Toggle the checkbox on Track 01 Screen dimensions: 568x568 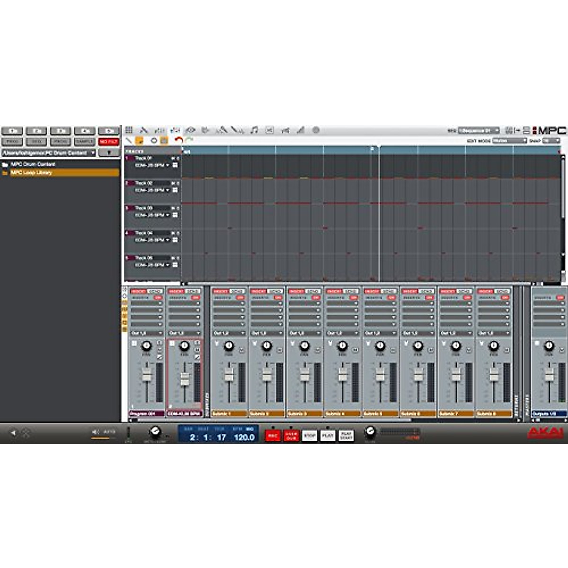click(x=175, y=165)
